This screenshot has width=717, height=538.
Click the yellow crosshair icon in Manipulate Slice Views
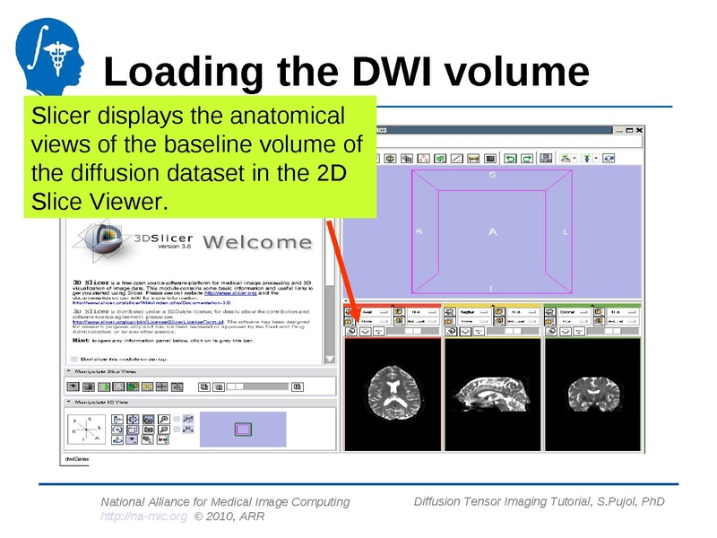pos(147,386)
